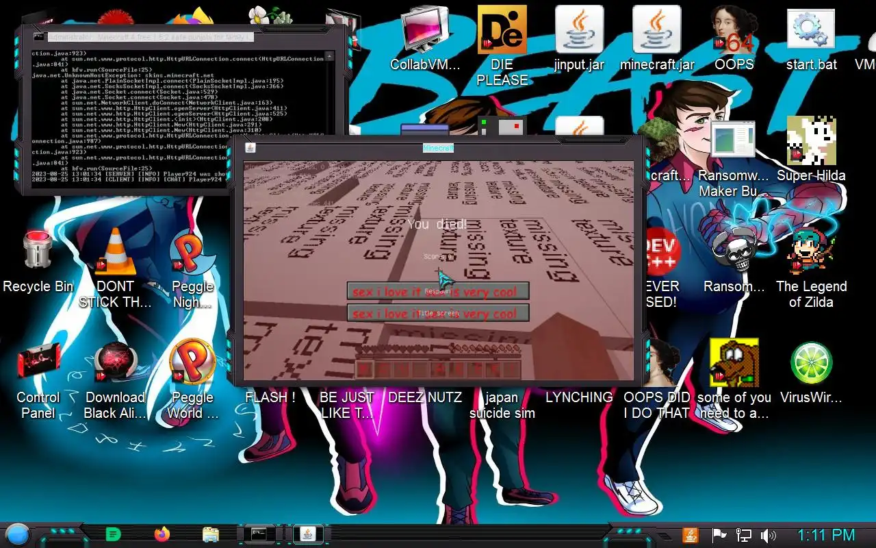
Task: Open the Recycle Bin
Action: click(38, 262)
